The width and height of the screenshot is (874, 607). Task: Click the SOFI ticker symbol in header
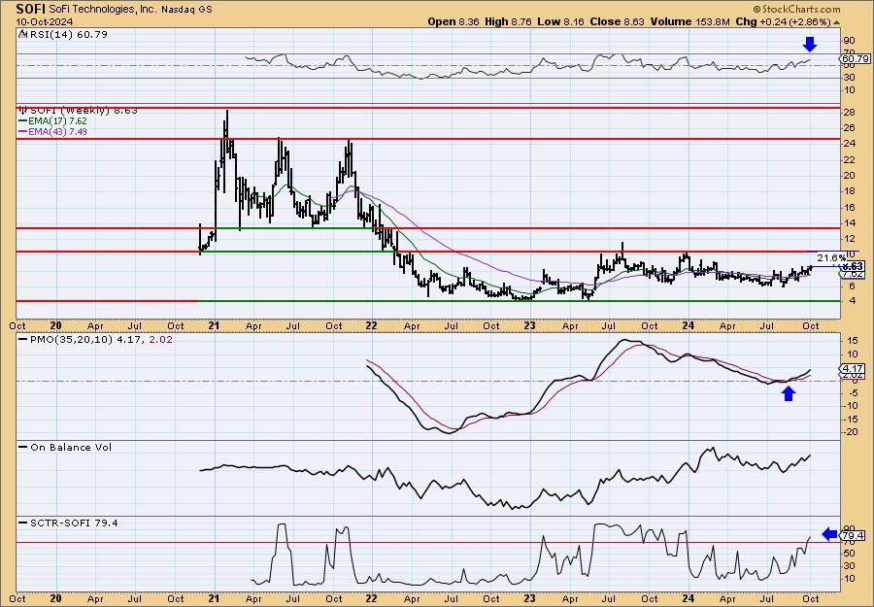pyautogui.click(x=31, y=9)
